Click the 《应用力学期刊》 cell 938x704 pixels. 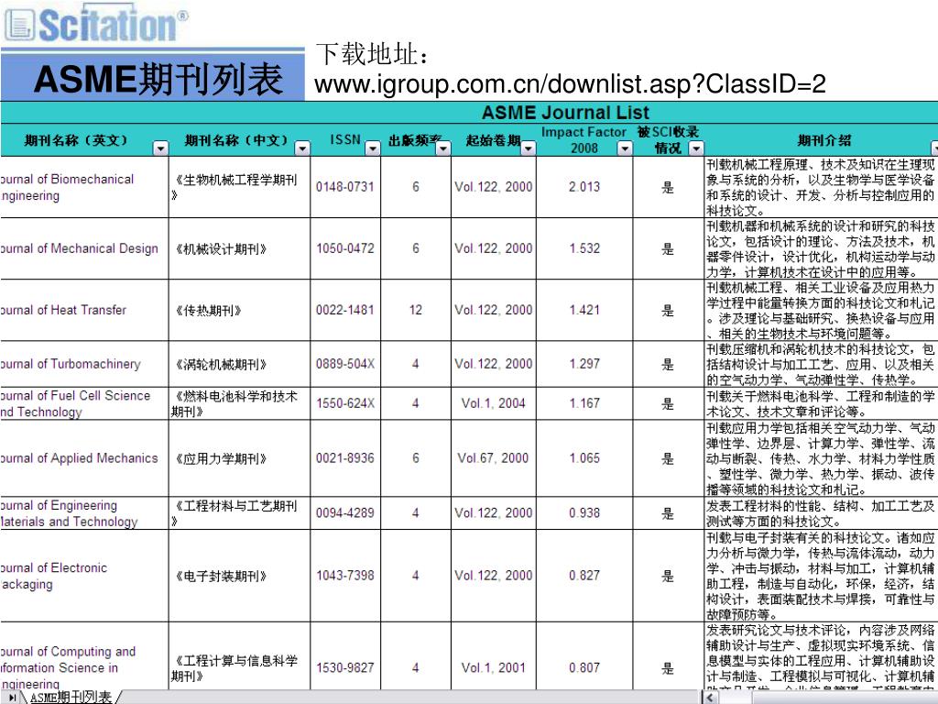click(x=239, y=458)
